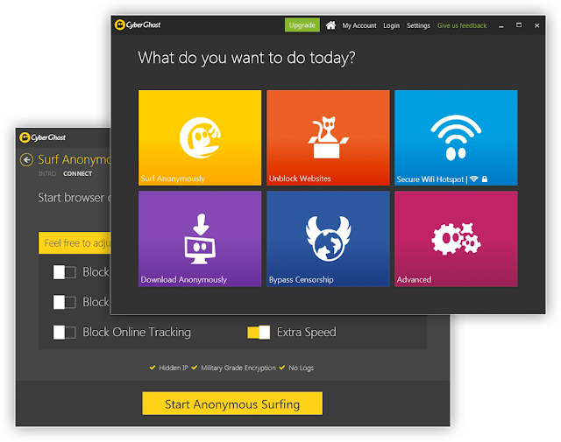
Task: Click the green Upgrade button
Action: (x=302, y=25)
